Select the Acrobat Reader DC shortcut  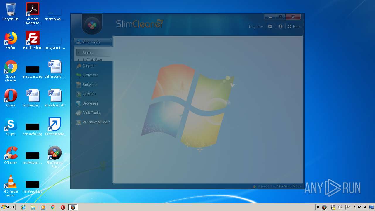tap(33, 13)
